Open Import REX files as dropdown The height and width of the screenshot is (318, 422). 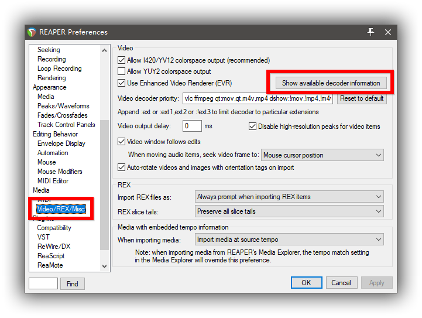coord(289,197)
